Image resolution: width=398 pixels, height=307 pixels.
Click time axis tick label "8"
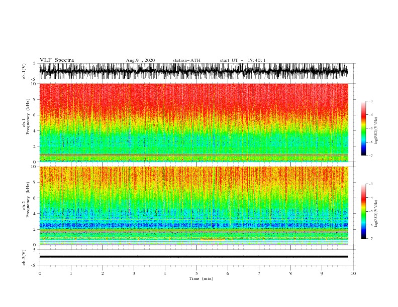[x=290, y=273]
